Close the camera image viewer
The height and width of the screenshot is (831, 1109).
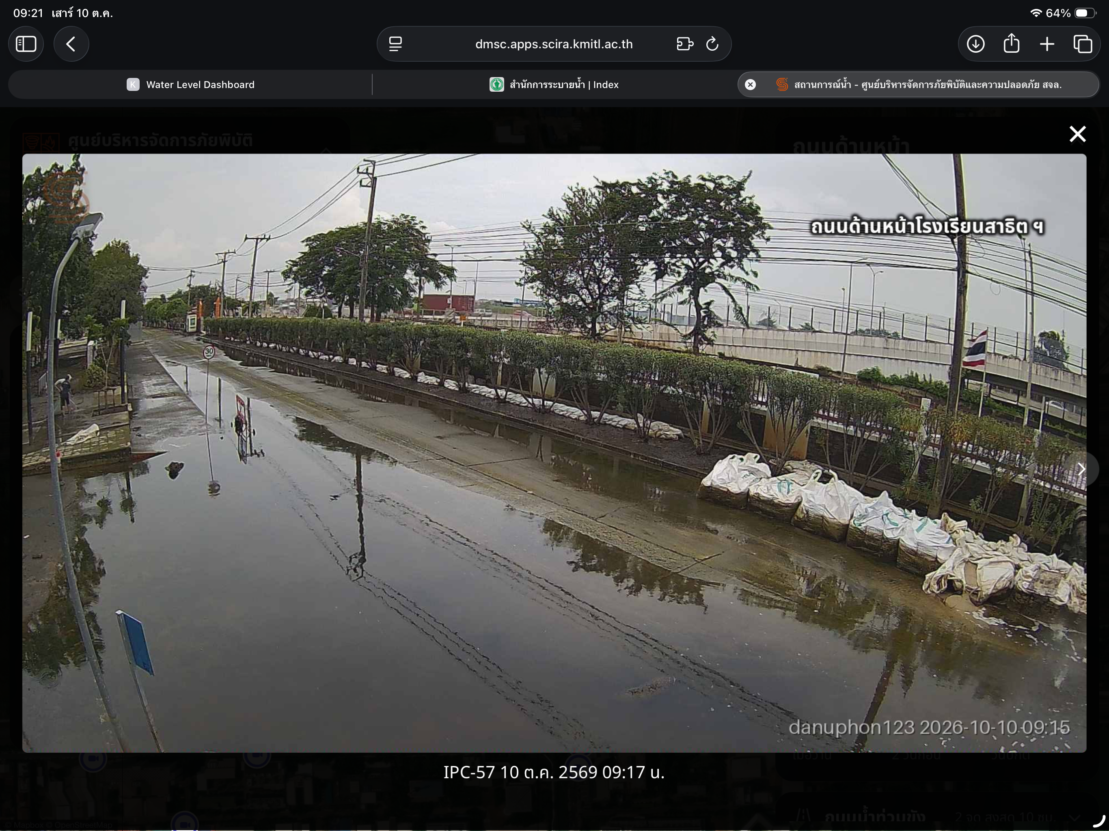click(x=1077, y=134)
